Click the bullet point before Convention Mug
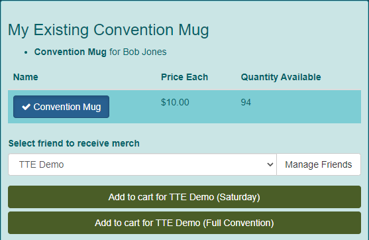The width and height of the screenshot is (369, 240). coord(26,52)
